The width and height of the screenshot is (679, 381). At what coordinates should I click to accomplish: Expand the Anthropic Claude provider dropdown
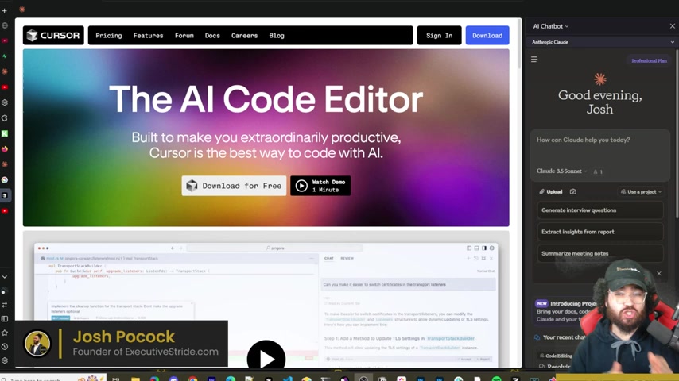click(603, 42)
